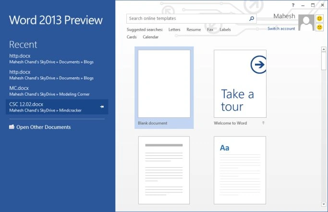Click the Blank document caption label
Image resolution: width=328 pixels, height=212 pixels.
pos(153,123)
